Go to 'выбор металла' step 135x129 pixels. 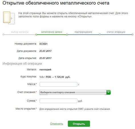20,32
